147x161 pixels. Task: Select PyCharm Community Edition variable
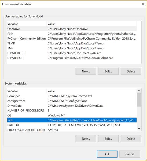click(72, 39)
